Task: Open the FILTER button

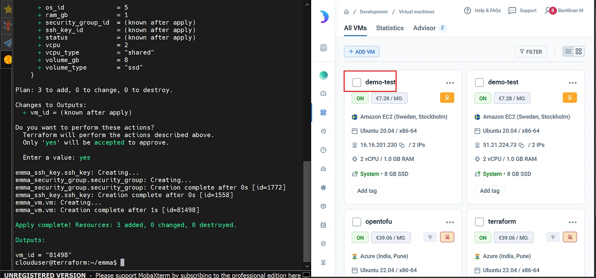Action: tap(531, 51)
